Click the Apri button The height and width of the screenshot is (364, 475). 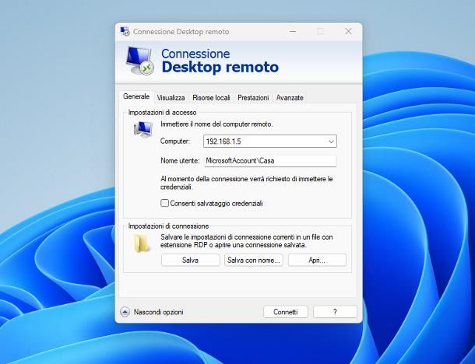tap(317, 260)
